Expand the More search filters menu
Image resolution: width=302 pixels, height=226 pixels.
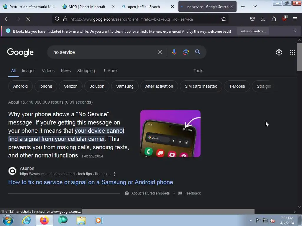[x=110, y=71]
